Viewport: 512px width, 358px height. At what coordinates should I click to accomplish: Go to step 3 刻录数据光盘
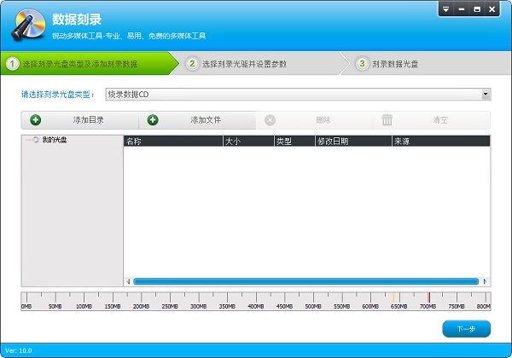pos(394,64)
